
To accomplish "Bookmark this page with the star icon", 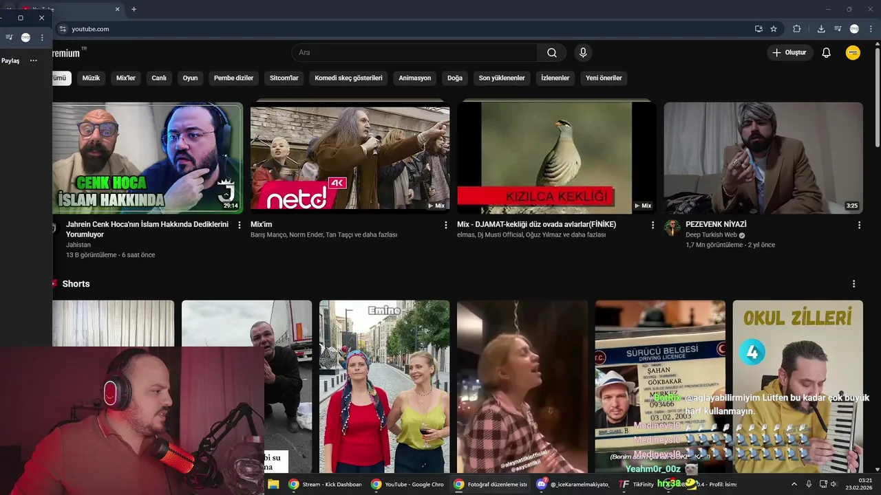I will point(774,29).
